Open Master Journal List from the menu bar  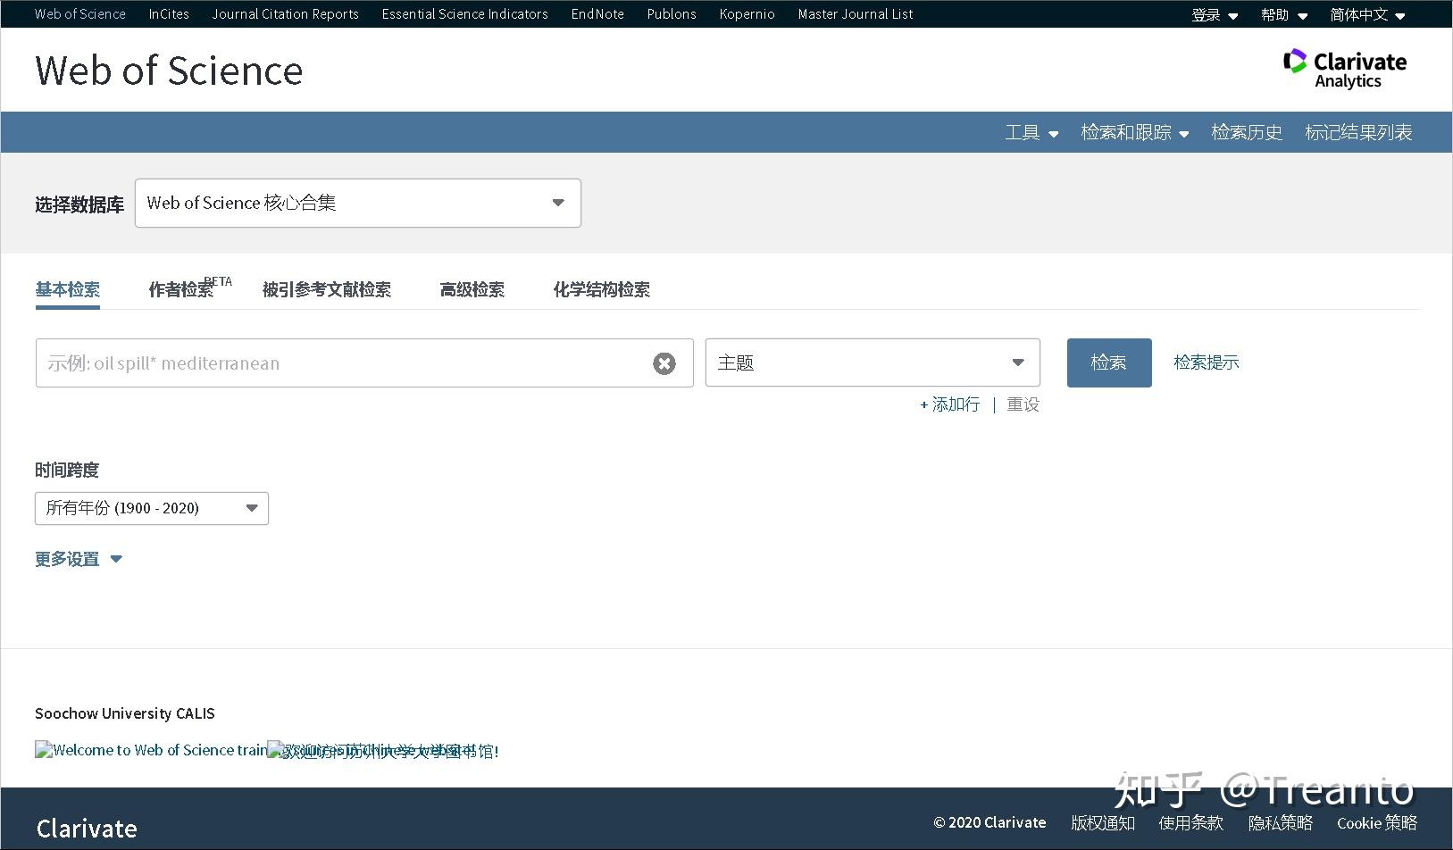(854, 14)
